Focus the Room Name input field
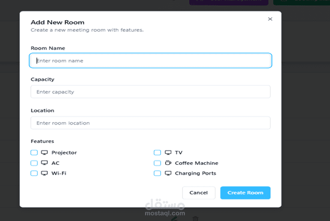330x221 pixels. click(151, 61)
